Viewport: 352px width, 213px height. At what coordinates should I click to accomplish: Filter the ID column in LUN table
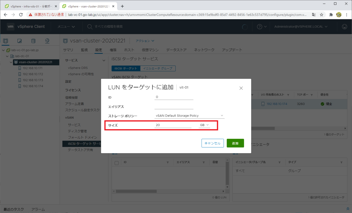pos(168,162)
